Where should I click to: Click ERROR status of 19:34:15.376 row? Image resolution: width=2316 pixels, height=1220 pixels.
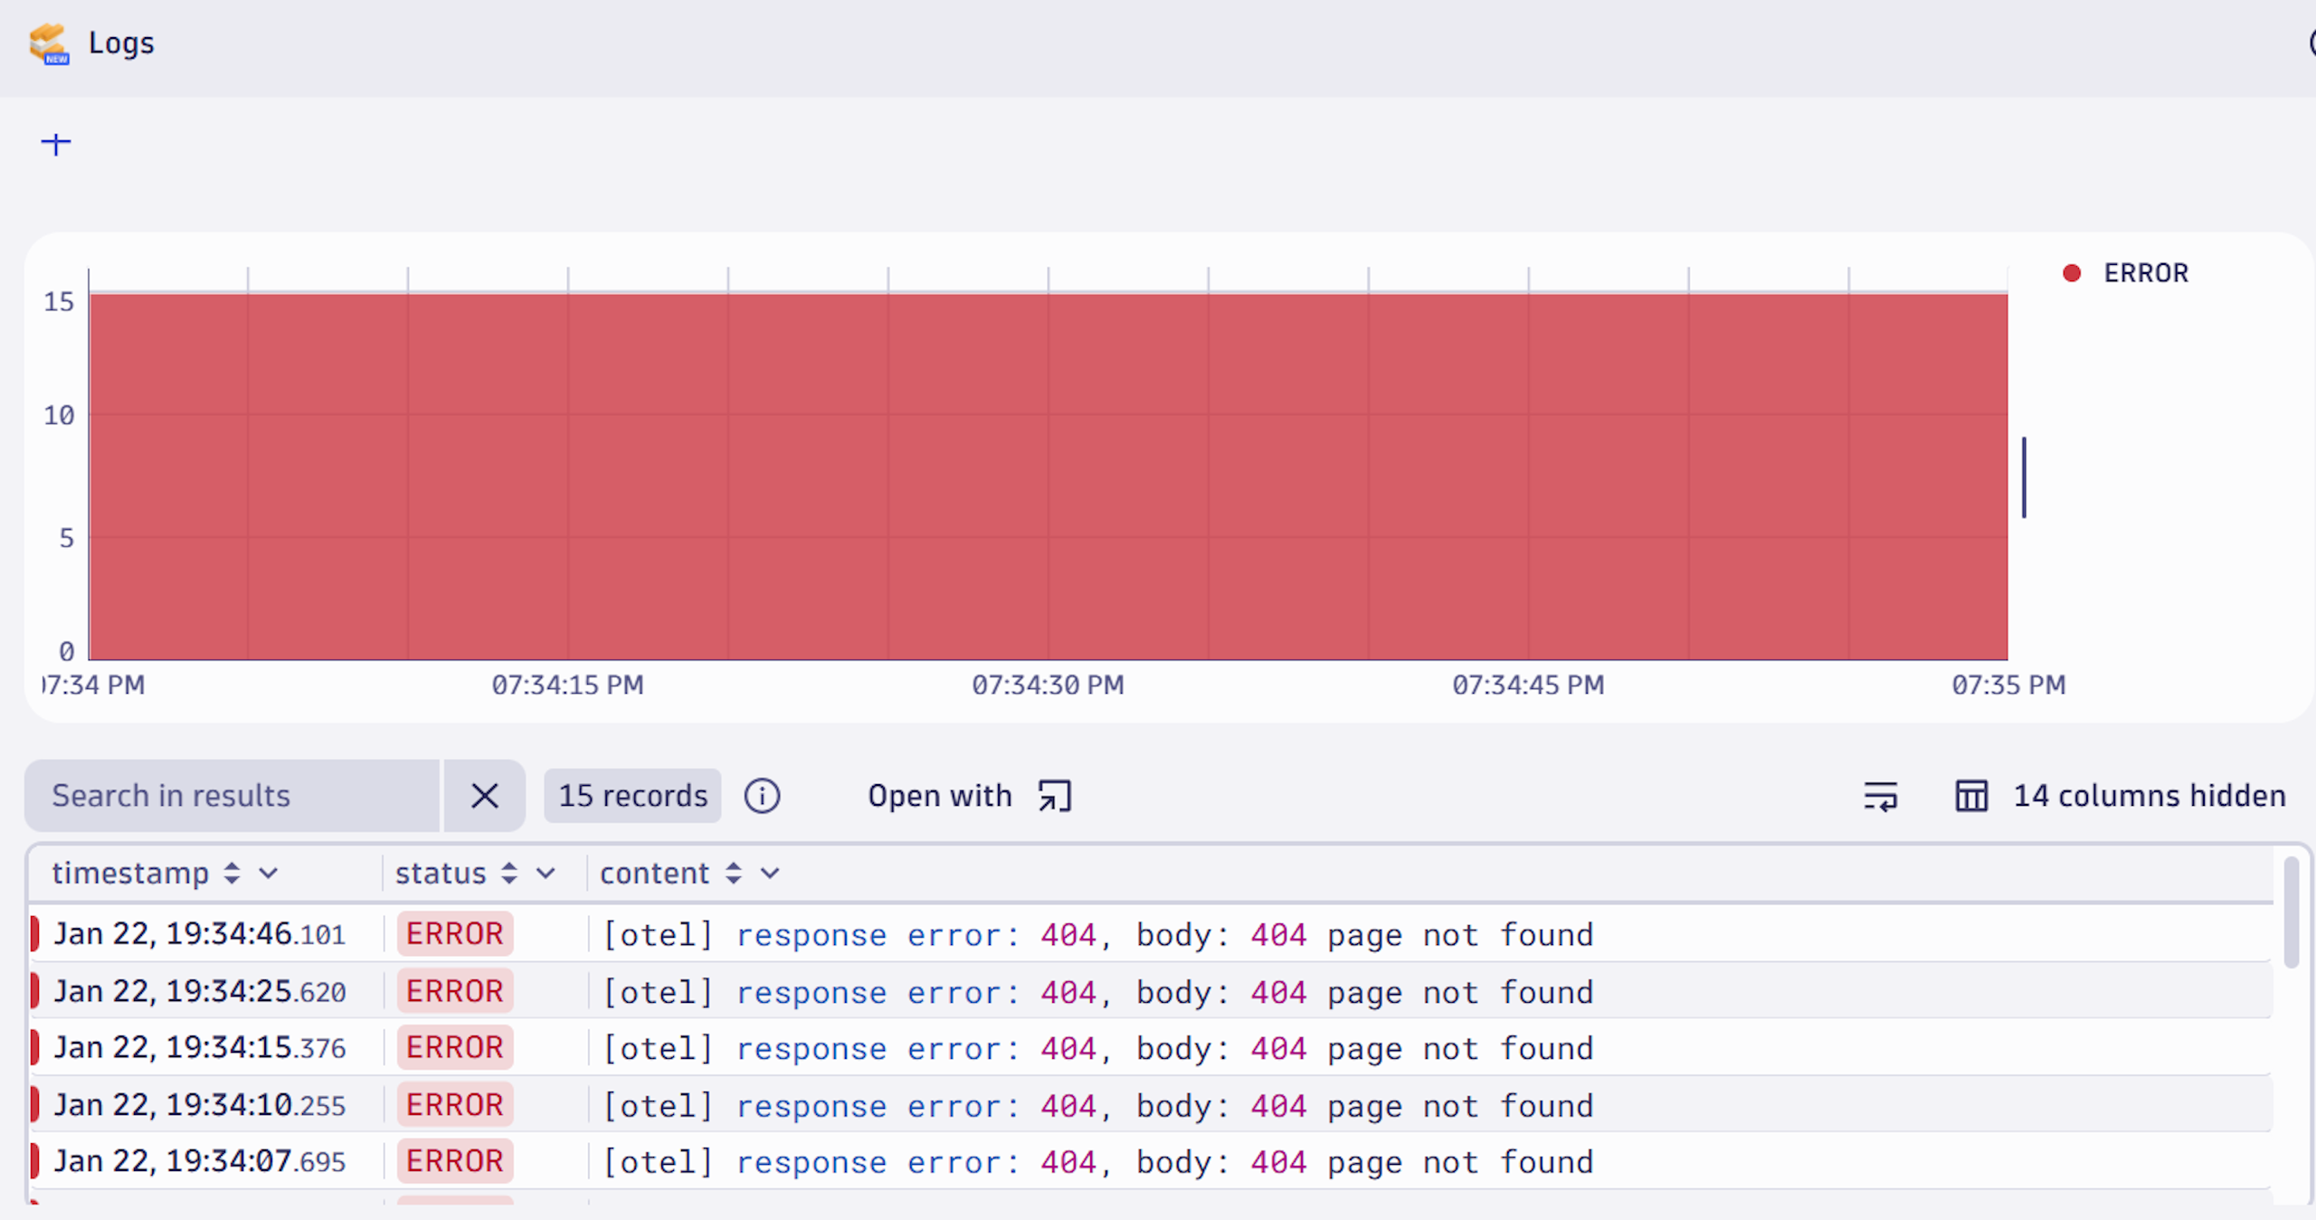(454, 1047)
